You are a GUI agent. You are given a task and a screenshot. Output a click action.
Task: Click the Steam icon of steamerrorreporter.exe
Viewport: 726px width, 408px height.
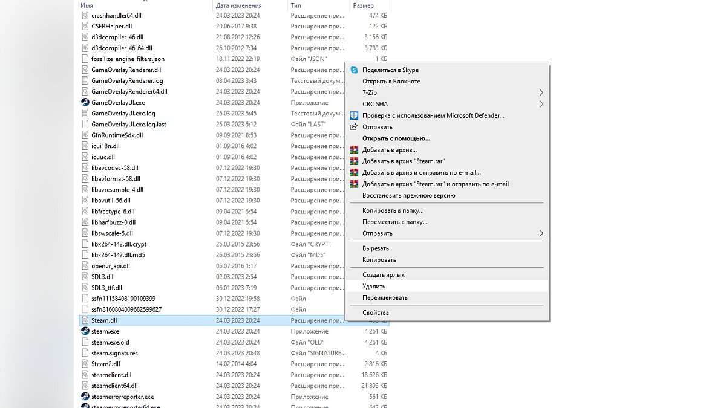(x=85, y=397)
